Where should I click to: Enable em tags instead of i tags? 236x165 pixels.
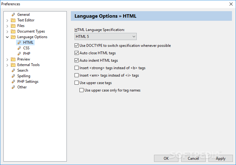point(77,75)
